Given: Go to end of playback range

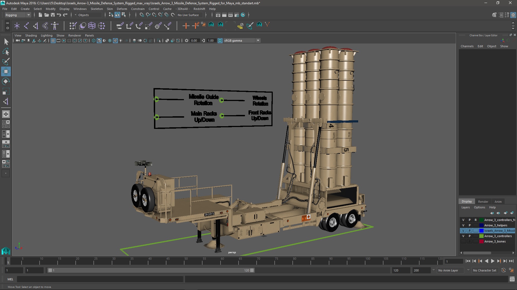Looking at the screenshot, I should tap(511, 261).
